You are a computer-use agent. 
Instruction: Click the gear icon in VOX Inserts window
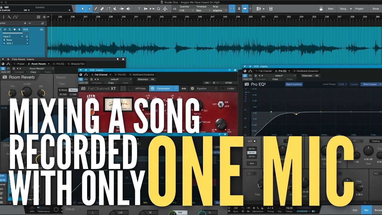tap(214, 83)
